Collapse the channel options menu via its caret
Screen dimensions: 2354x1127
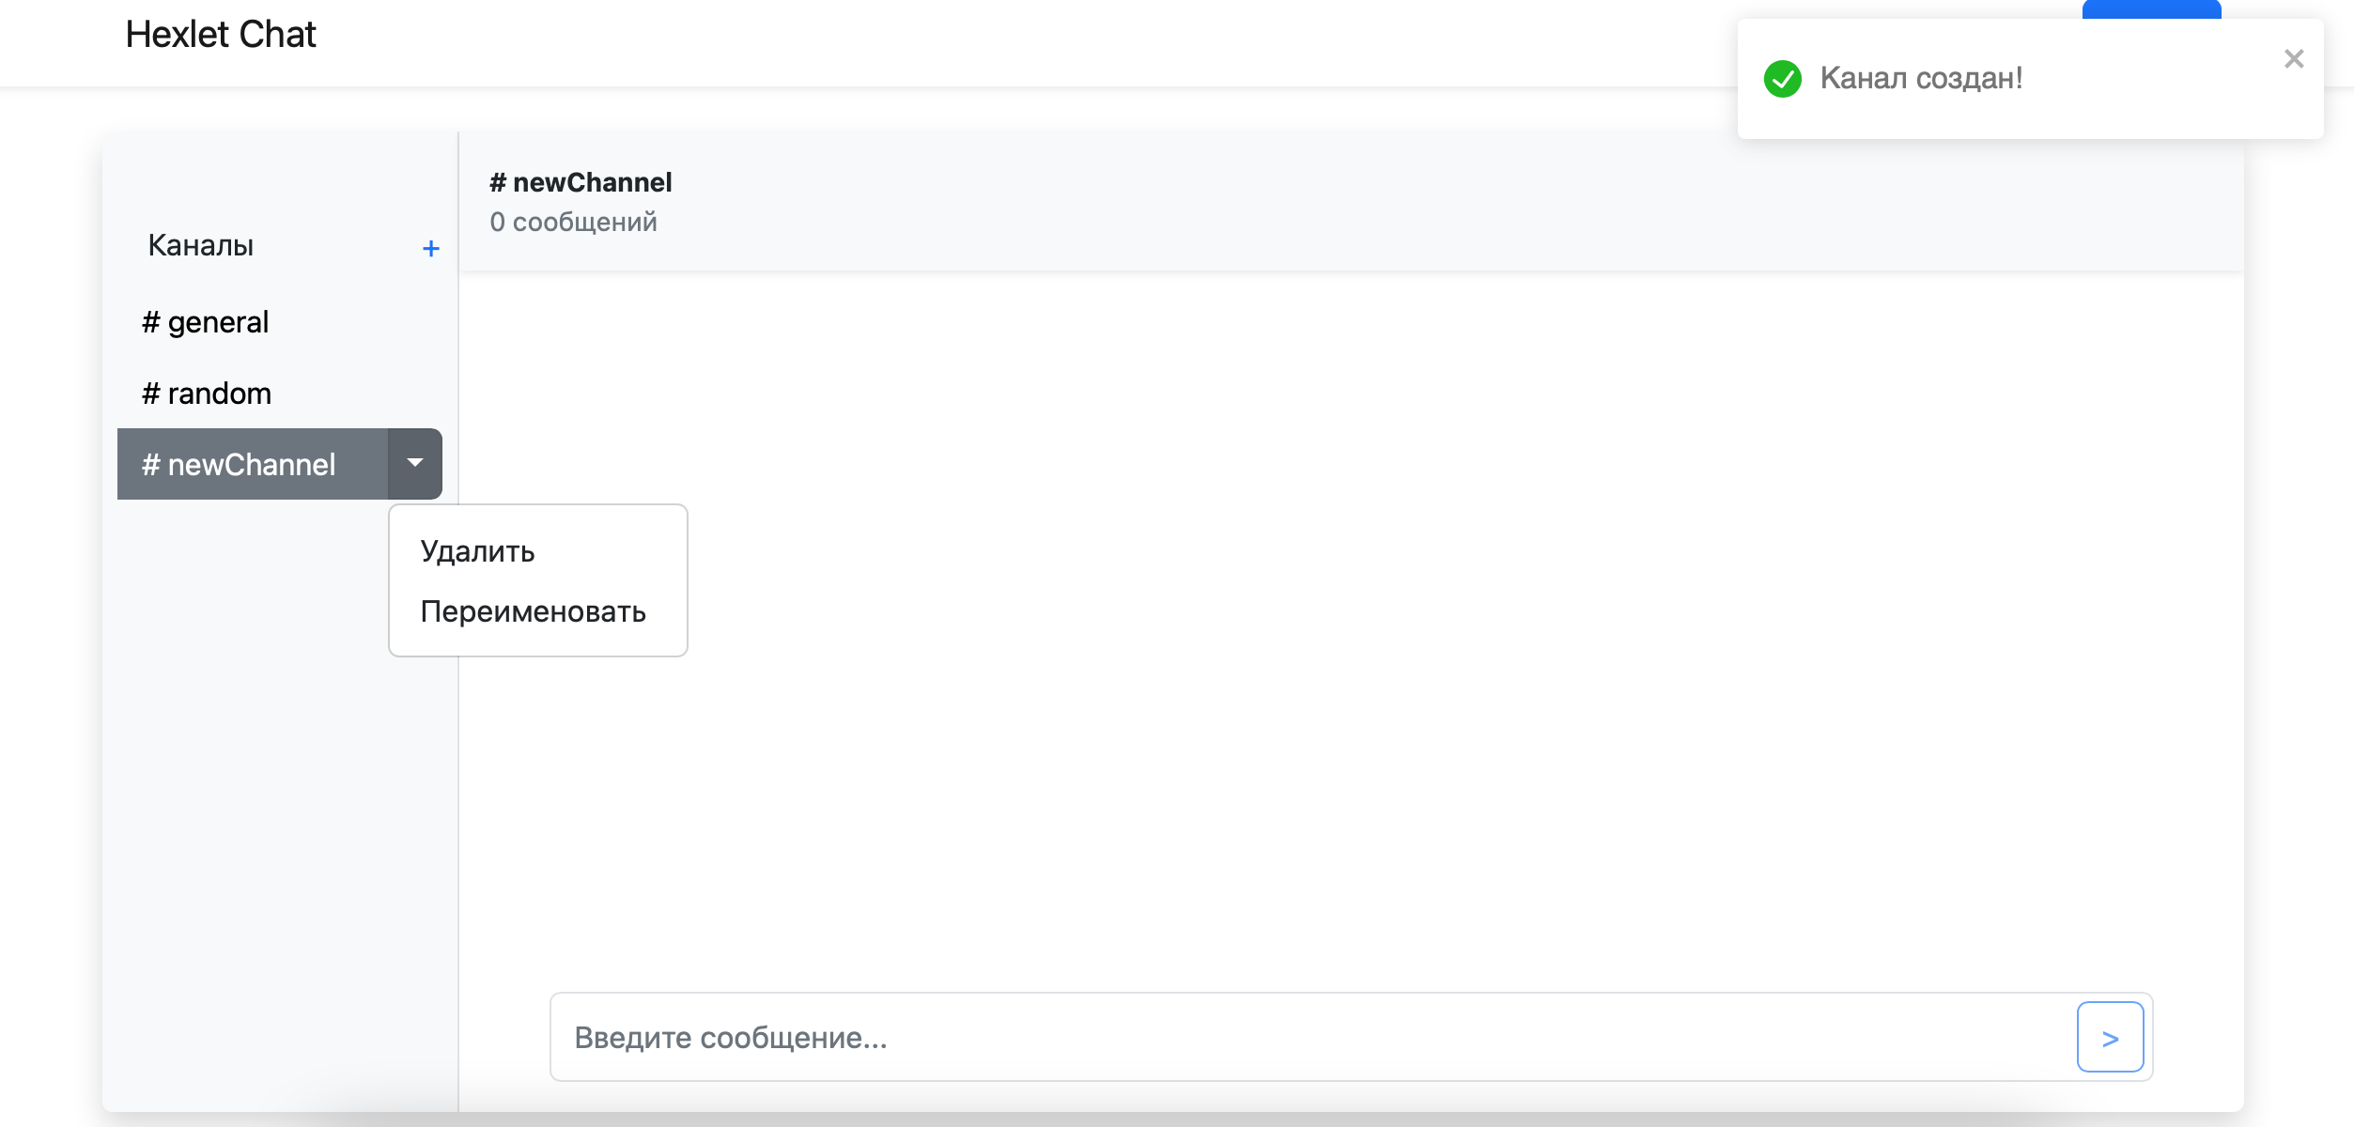(x=414, y=463)
